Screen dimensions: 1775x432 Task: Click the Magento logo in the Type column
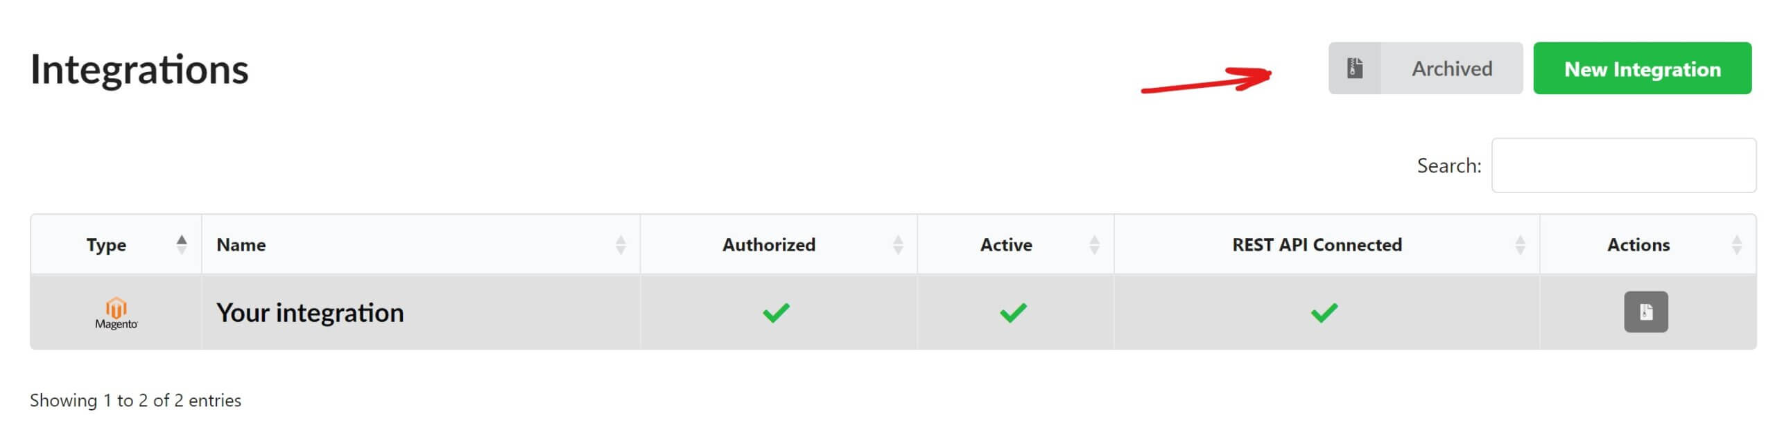(x=116, y=313)
